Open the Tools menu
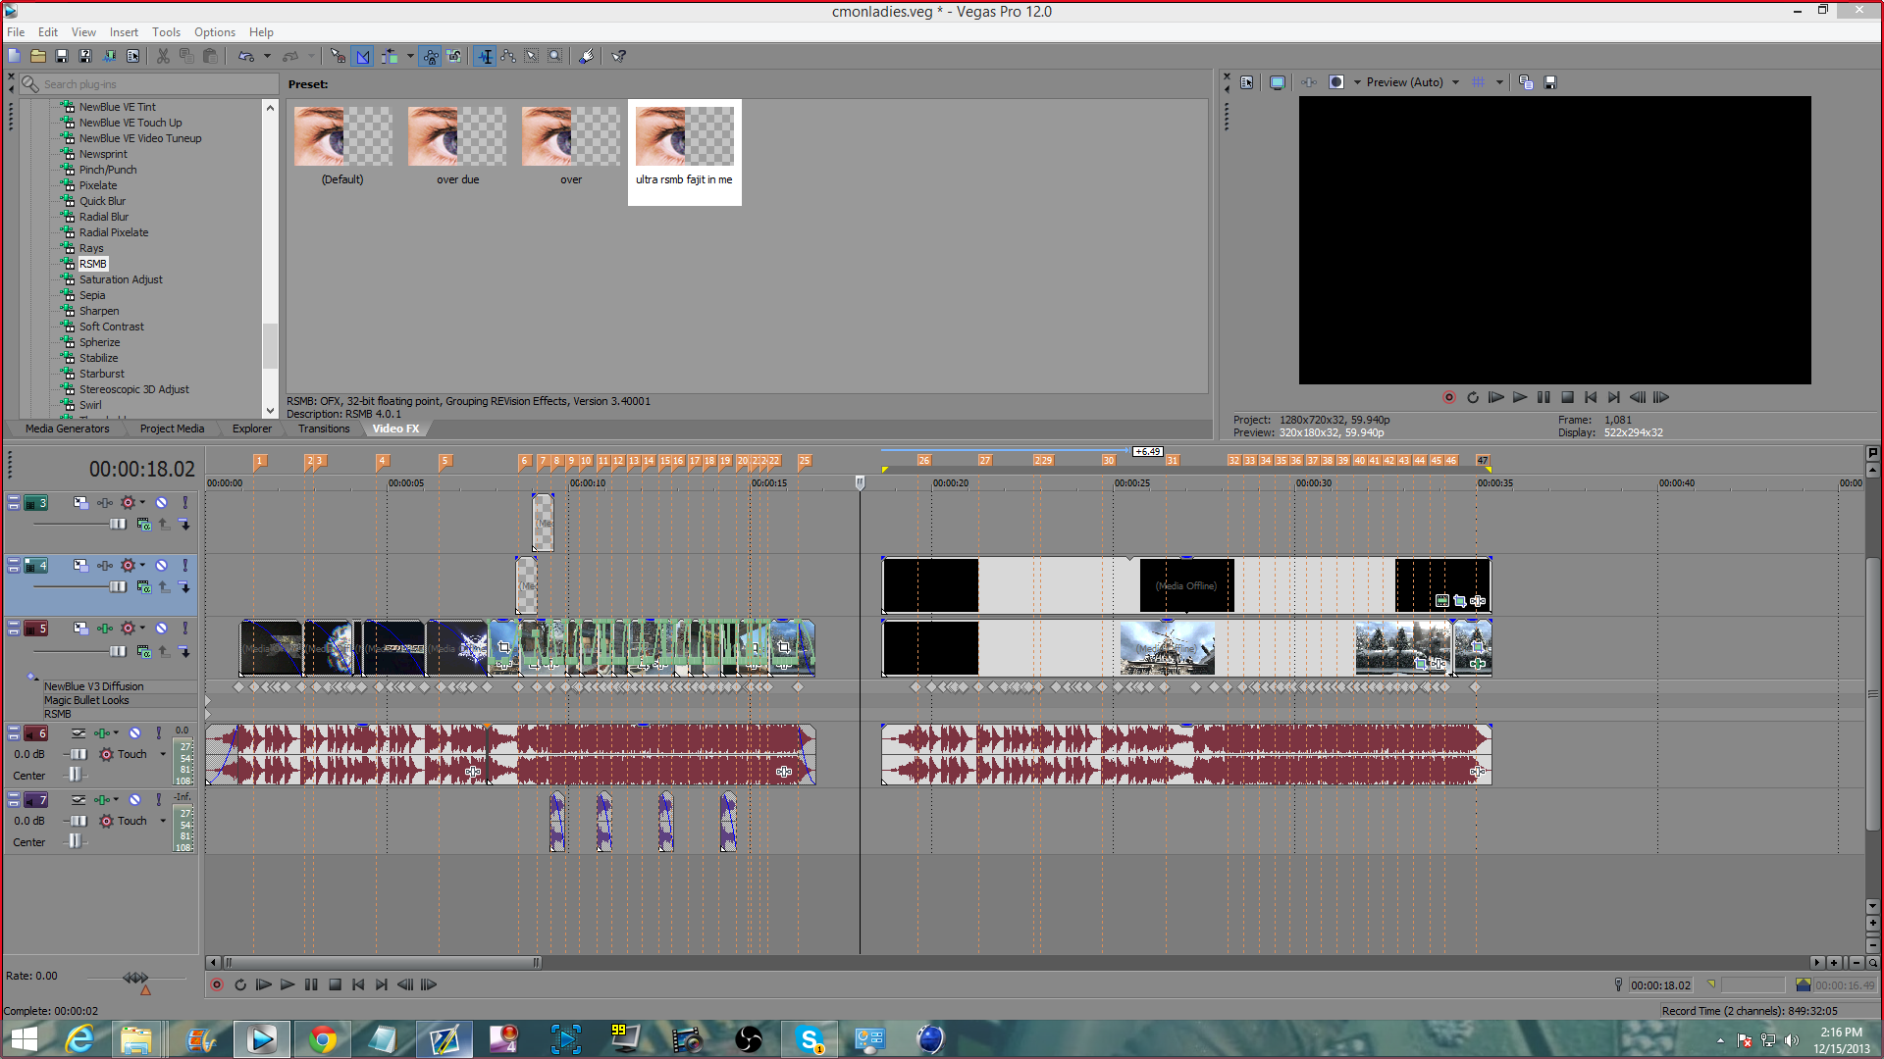The image size is (1884, 1059). pyautogui.click(x=166, y=32)
